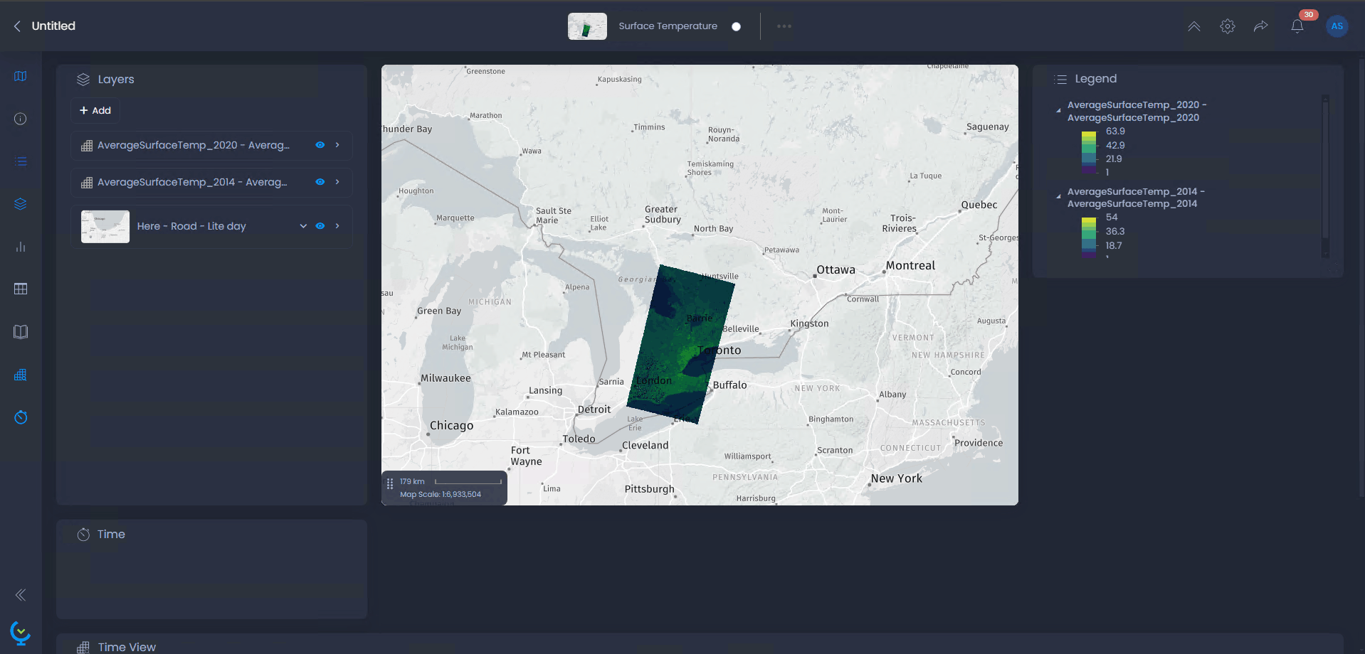
Task: Click the Ottawa label on the map
Action: [x=836, y=270]
